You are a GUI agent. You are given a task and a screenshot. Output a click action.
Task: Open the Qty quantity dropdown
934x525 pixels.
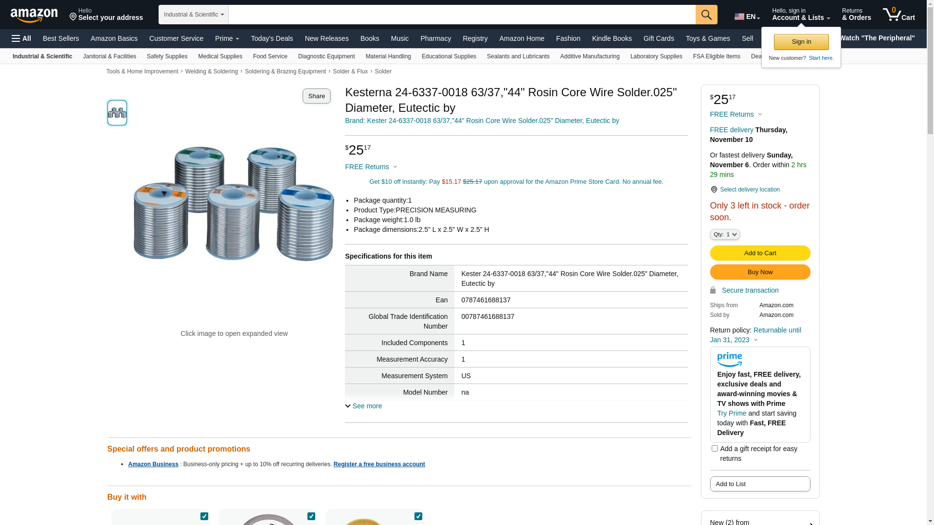click(724, 234)
